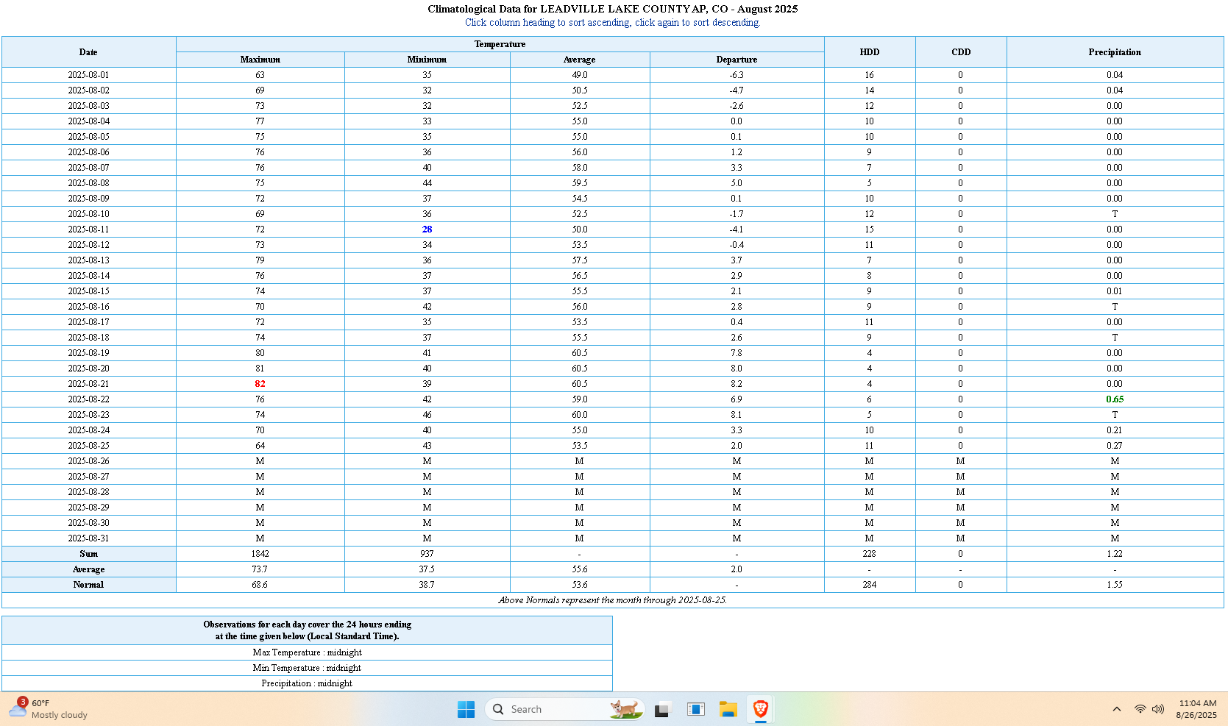Click the sort instruction text line
This screenshot has height=726, width=1228.
pyautogui.click(x=613, y=23)
